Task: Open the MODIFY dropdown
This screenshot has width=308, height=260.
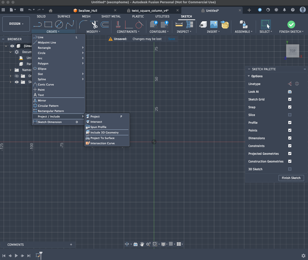Action: (93, 31)
